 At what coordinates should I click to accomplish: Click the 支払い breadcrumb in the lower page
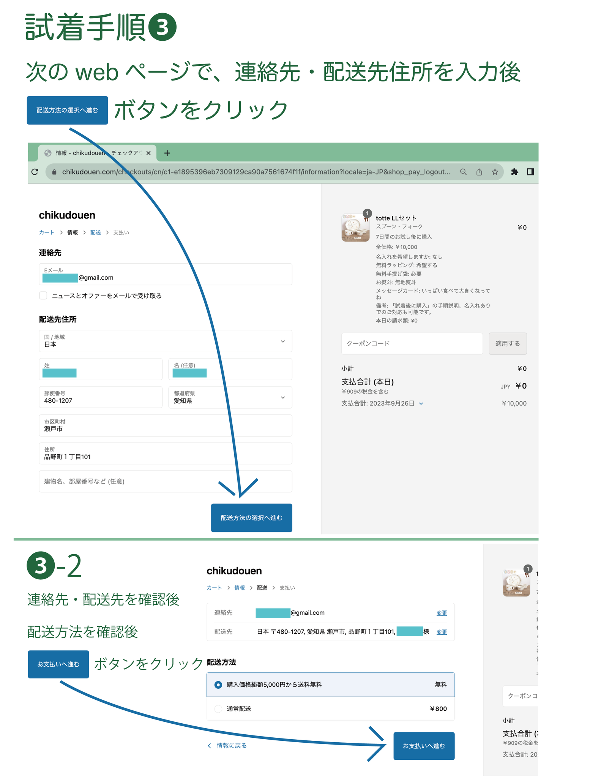[287, 588]
